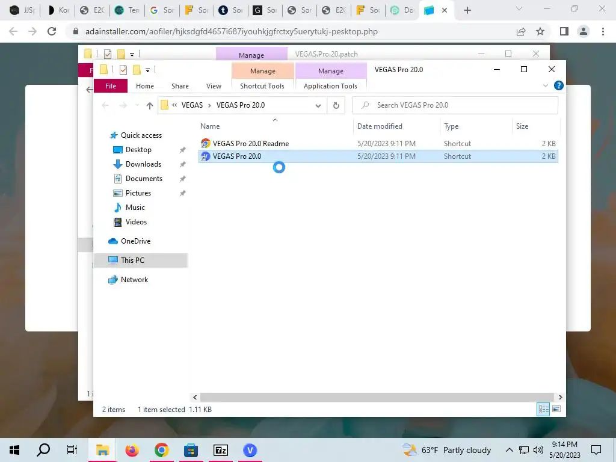The image size is (616, 462).
Task: Click the Explorer Help question mark icon
Action: [558, 85]
